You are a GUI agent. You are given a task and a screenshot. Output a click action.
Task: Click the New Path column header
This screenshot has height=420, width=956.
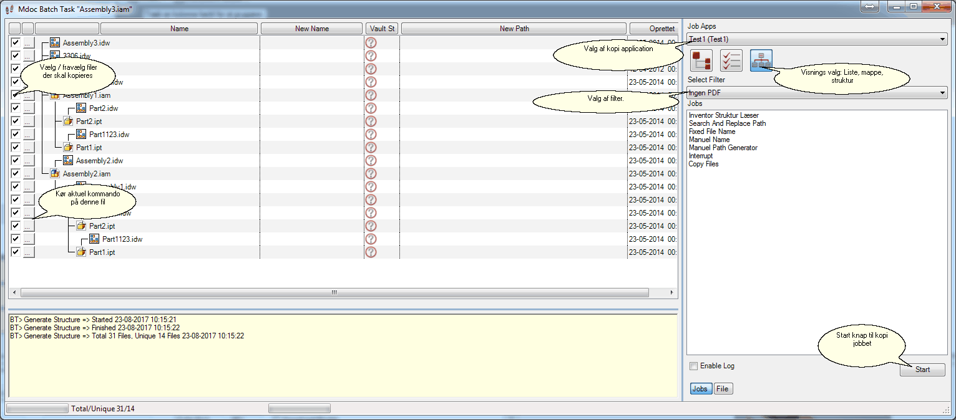tap(514, 29)
